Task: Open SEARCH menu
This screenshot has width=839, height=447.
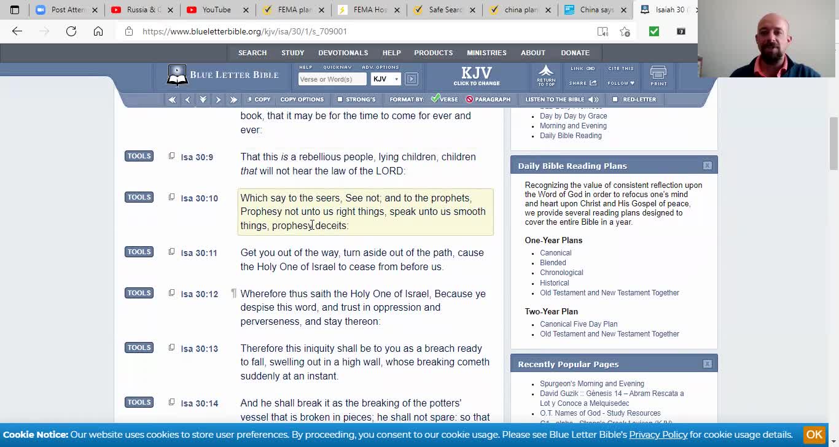Action: pos(252,53)
